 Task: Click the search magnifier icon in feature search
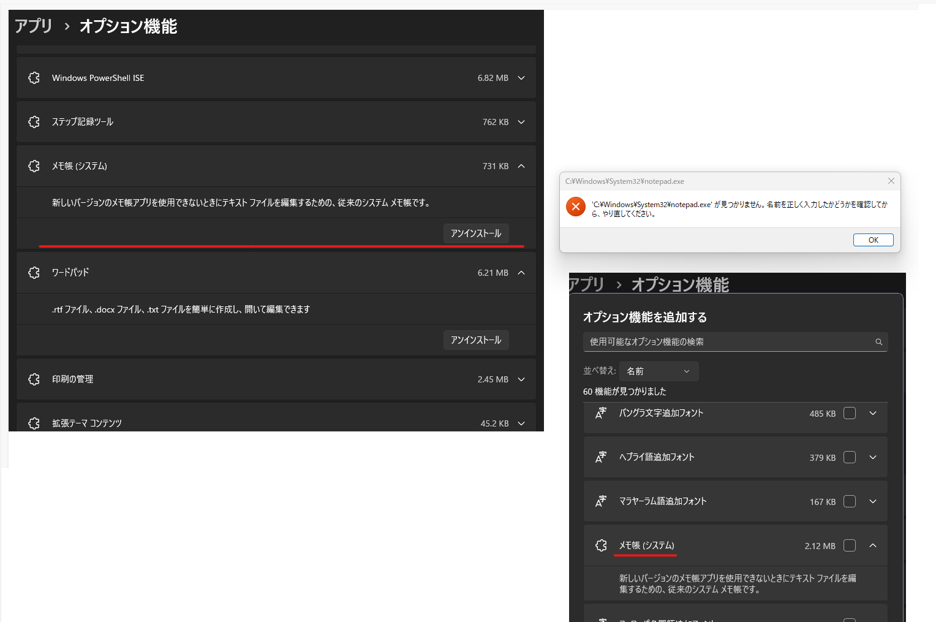(879, 342)
